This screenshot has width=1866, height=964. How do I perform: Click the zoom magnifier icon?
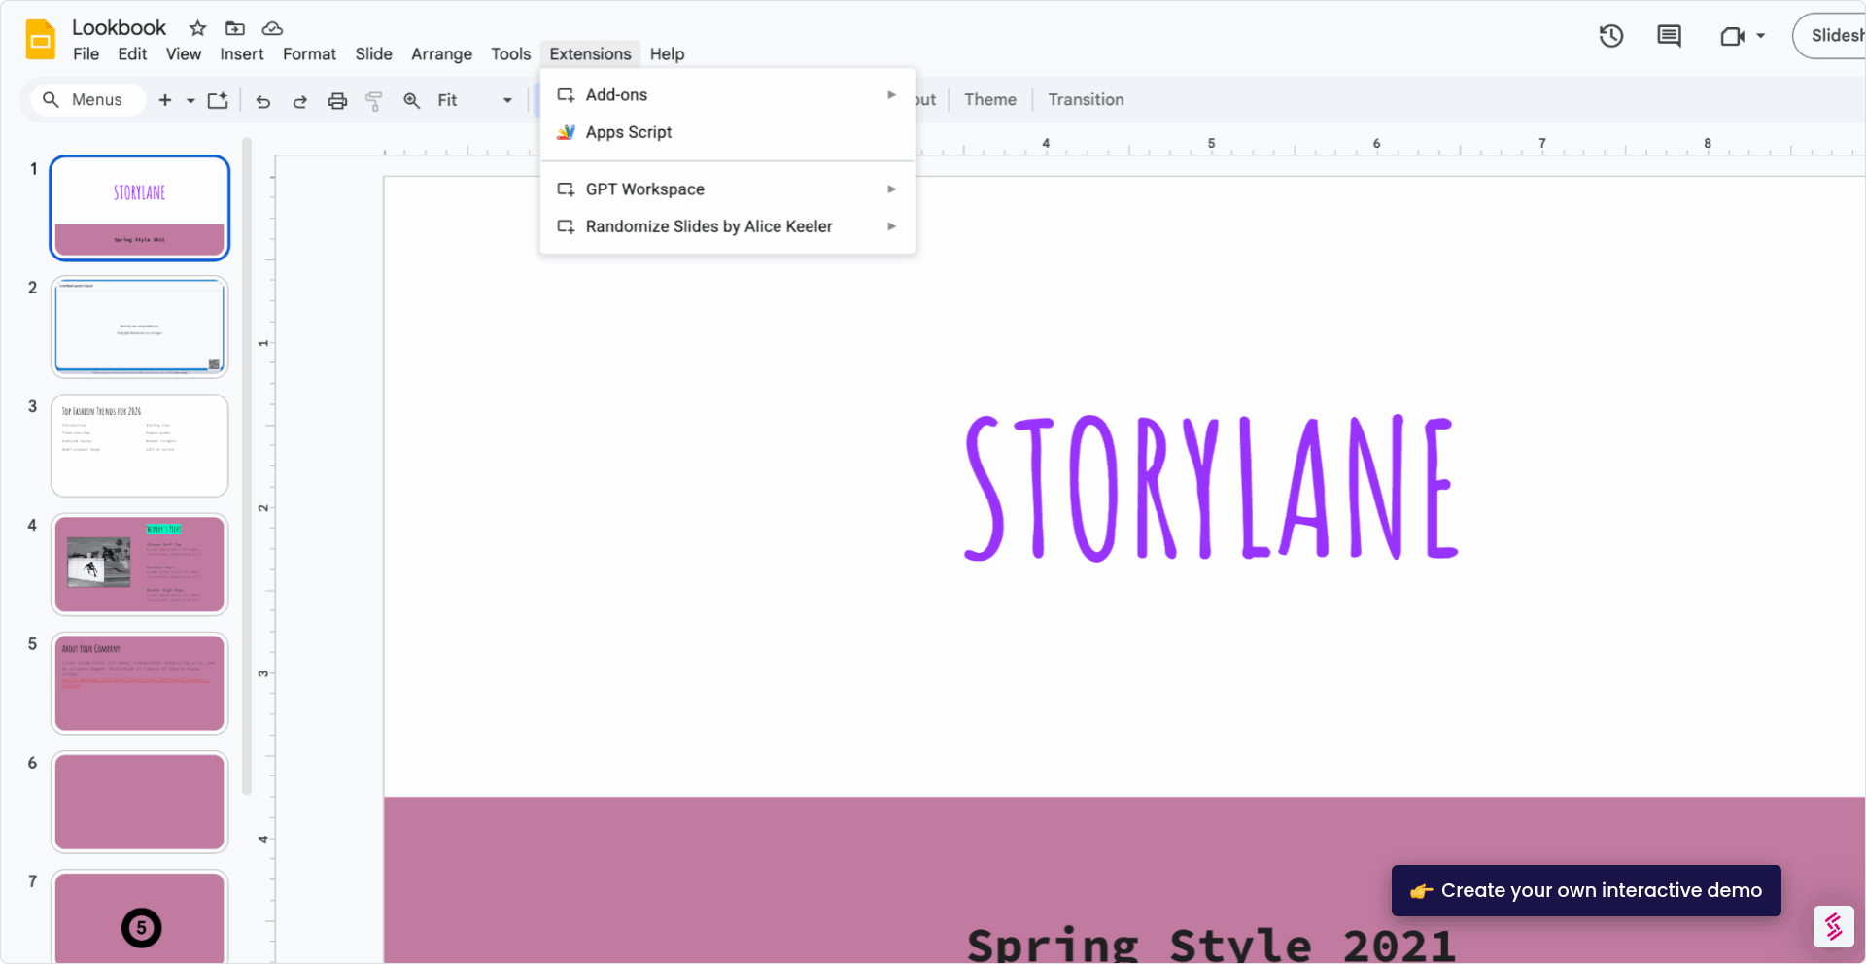(x=412, y=100)
